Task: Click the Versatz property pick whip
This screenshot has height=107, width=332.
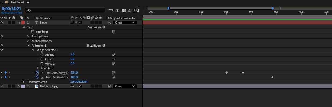Action: tap(113, 63)
